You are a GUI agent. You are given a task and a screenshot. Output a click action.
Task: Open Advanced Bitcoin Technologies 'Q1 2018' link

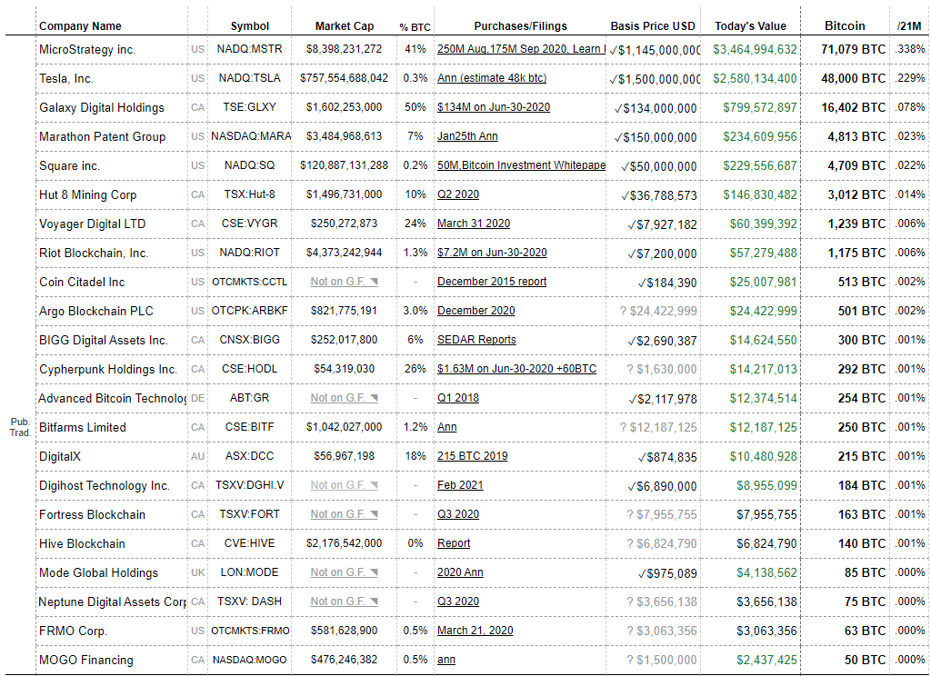[458, 398]
